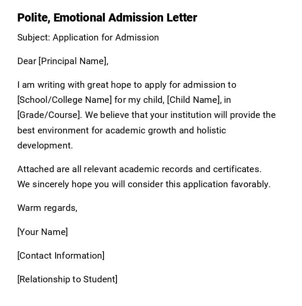The height and width of the screenshot is (306, 302).
Task: Click the [School/College Name] placeholder
Action: [64, 100]
